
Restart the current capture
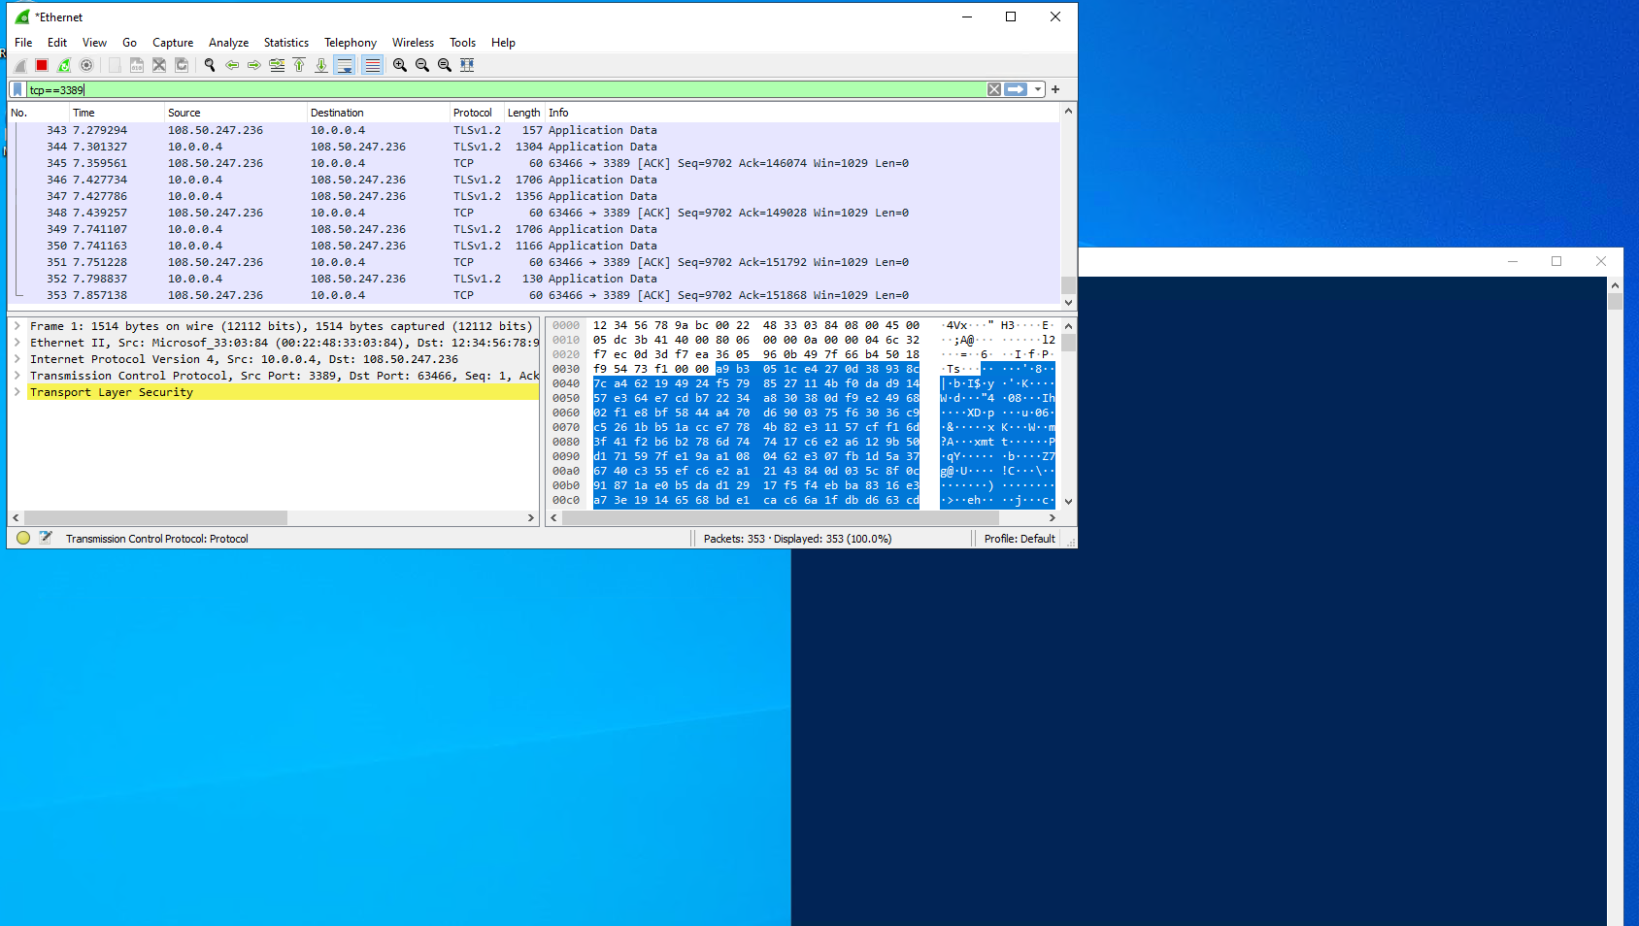coord(64,64)
